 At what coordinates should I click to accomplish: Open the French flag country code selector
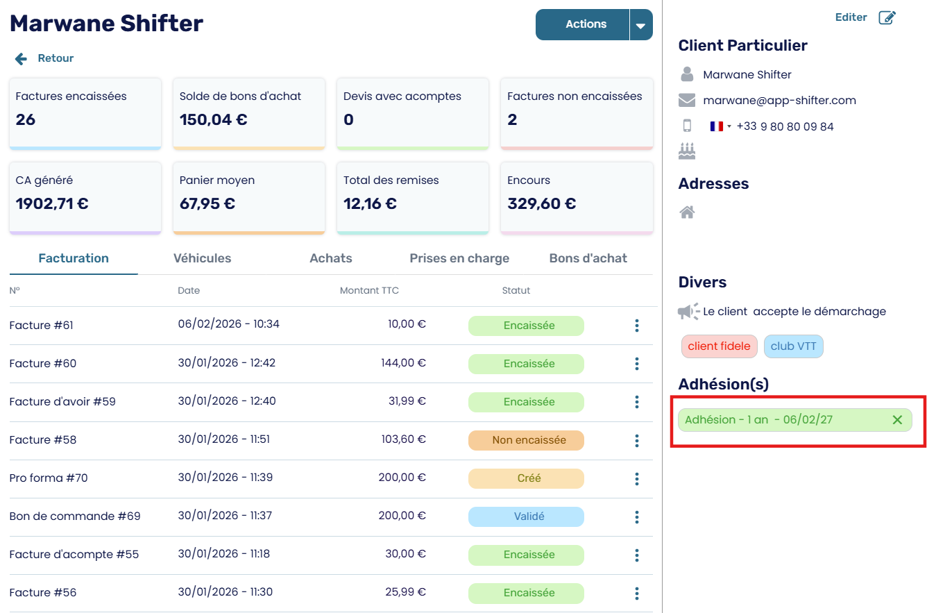coord(720,126)
